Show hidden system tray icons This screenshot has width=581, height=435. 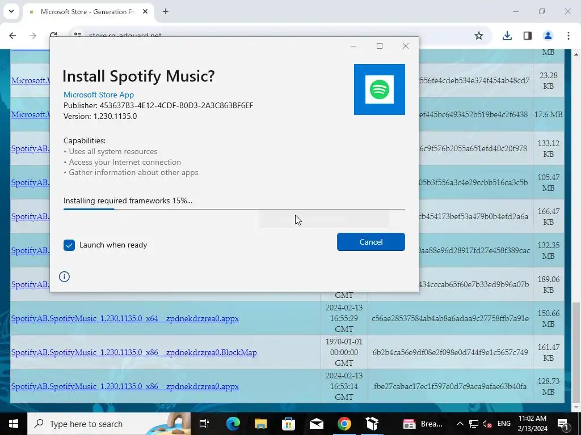pyautogui.click(x=460, y=424)
